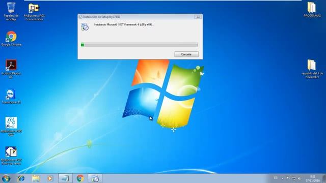The image size is (326, 183).
Task: Click the Cancelar button
Action: 186,54
